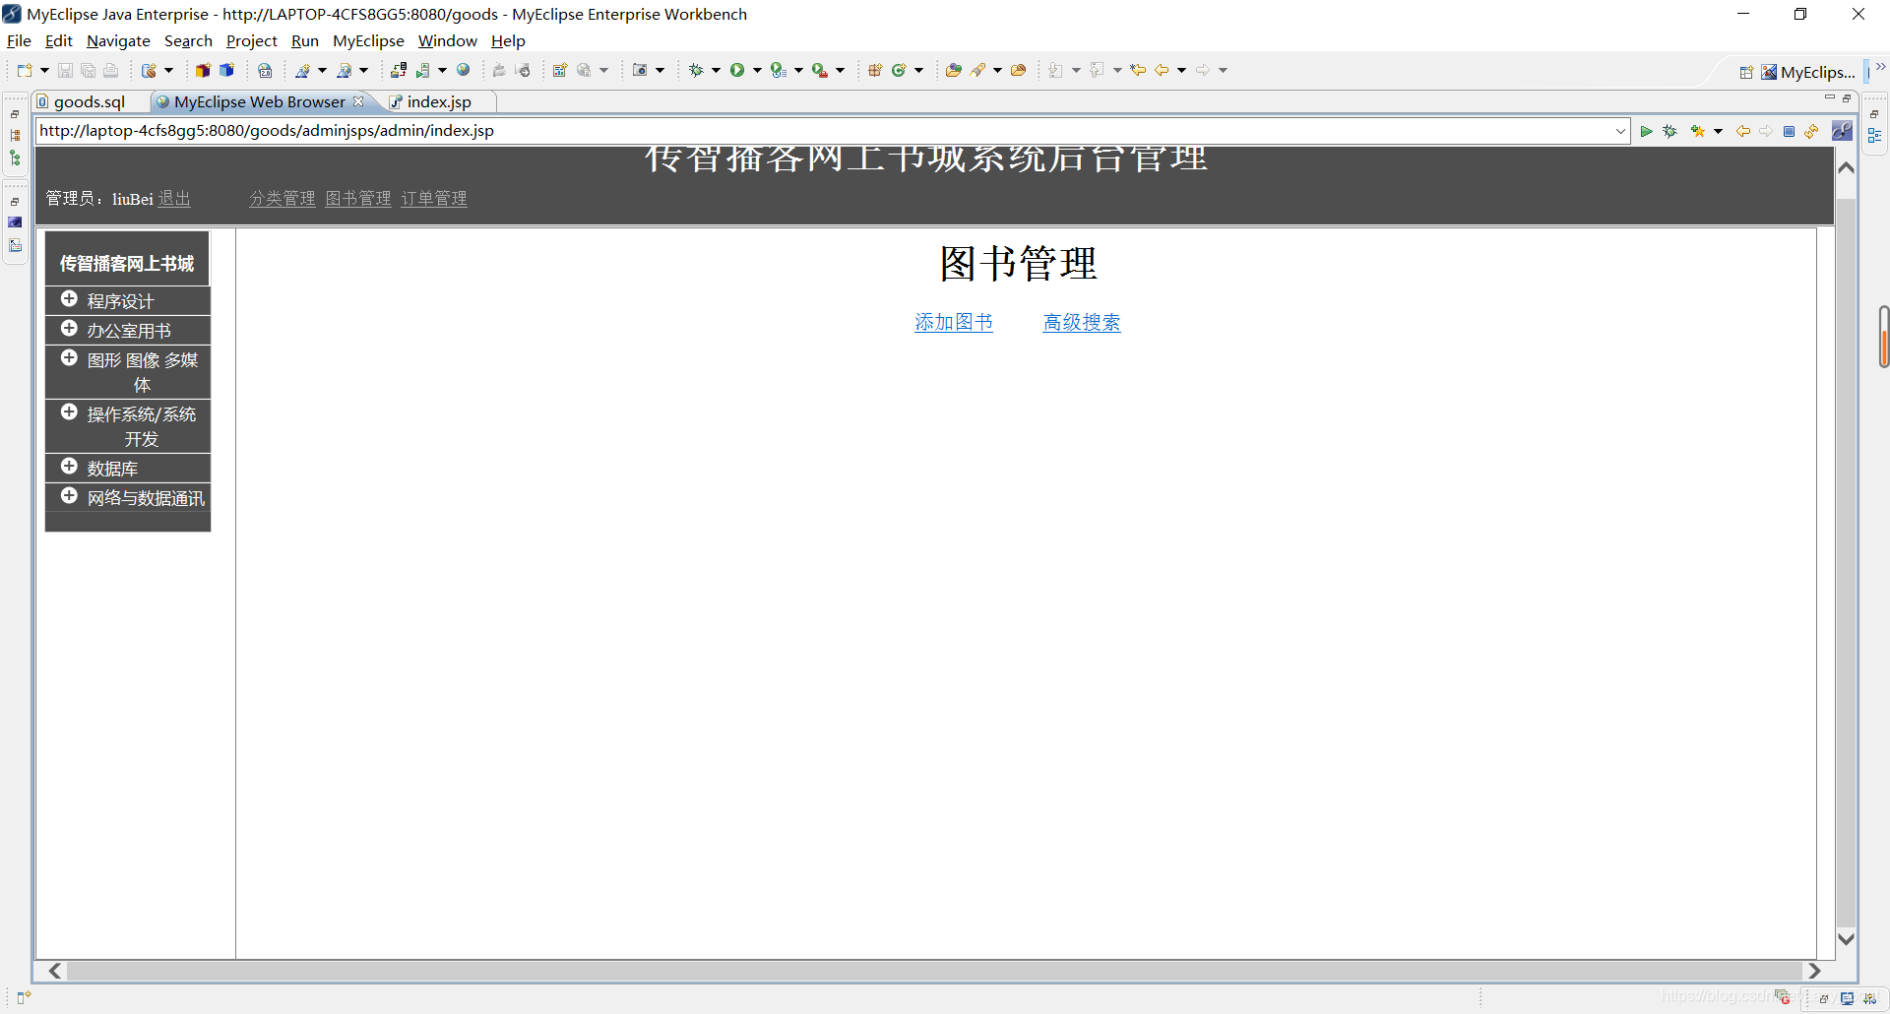Navigate back using the yellow back arrow
This screenshot has width=1890, height=1014.
point(1743,131)
